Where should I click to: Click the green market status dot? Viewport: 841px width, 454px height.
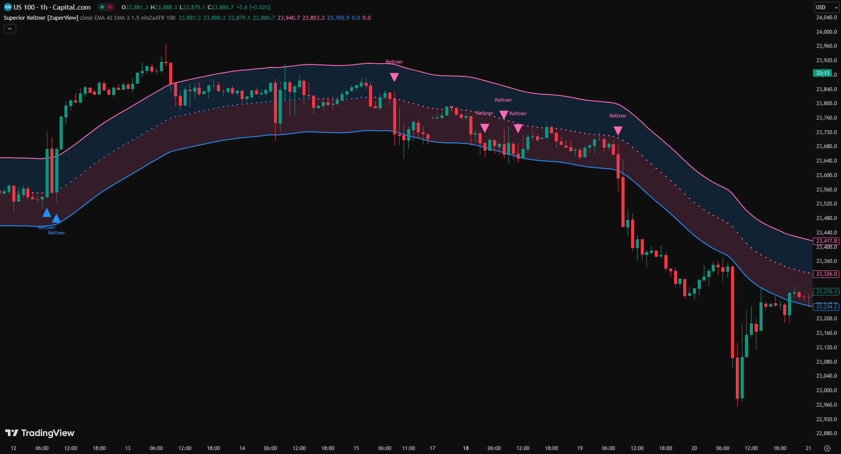pyautogui.click(x=102, y=7)
